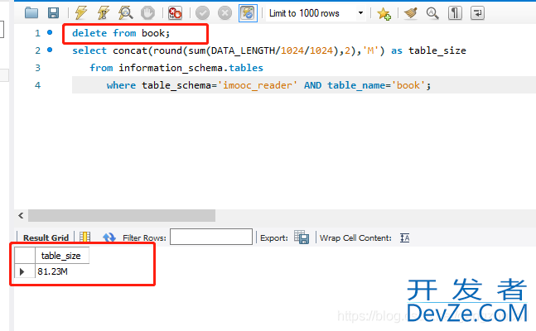The image size is (536, 331).
Task: Save the script with the floppy disk icon
Action: coord(53,13)
